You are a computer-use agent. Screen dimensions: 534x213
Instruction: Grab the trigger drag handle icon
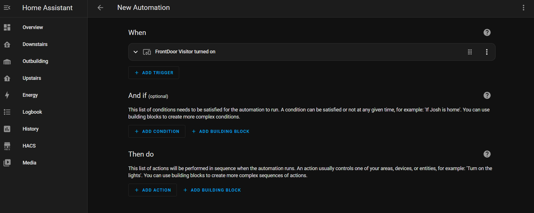click(x=470, y=52)
